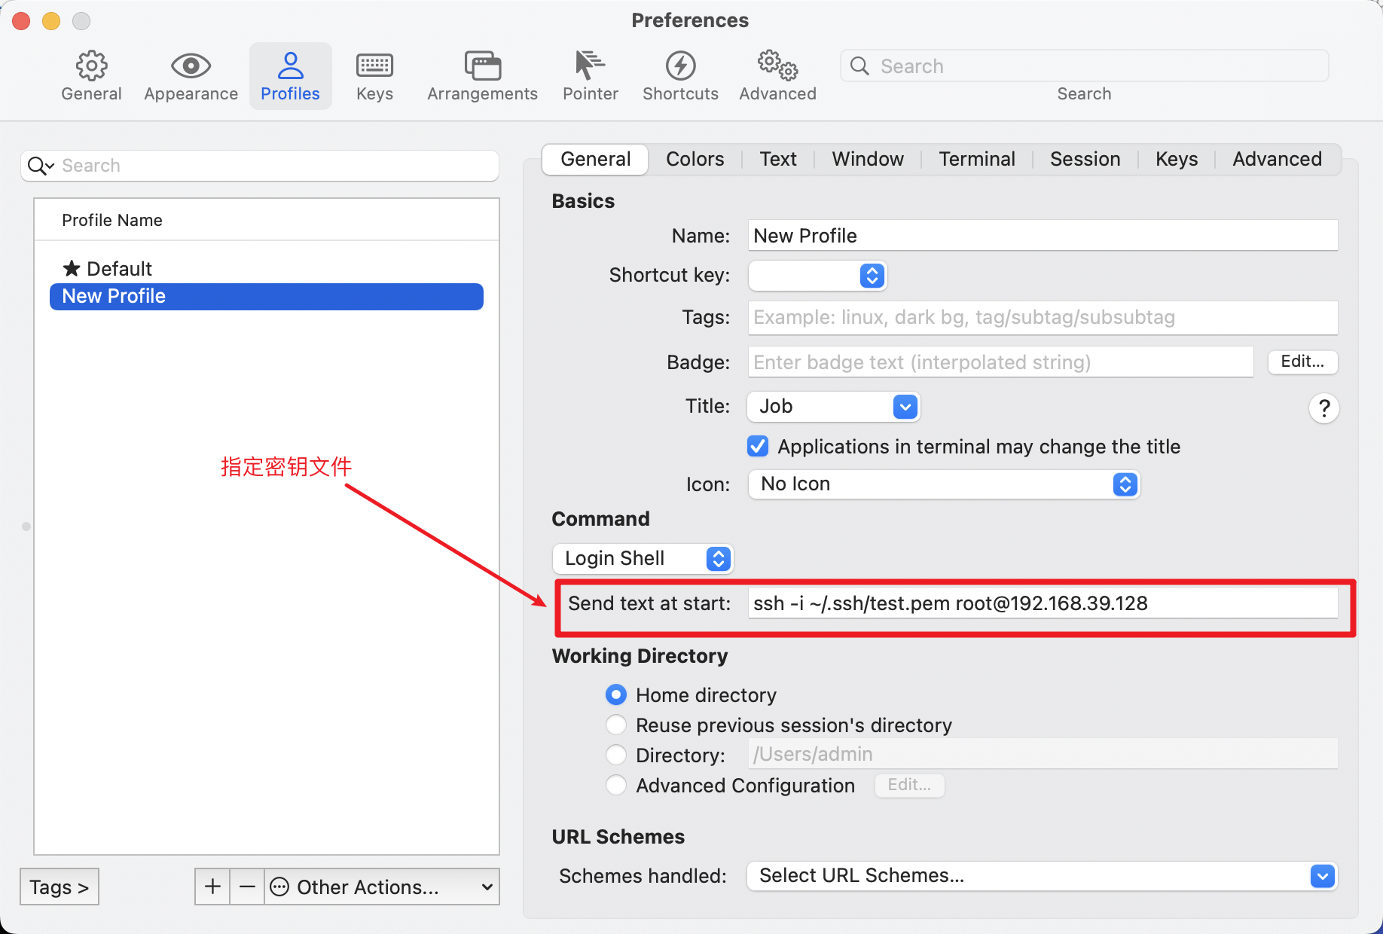The height and width of the screenshot is (934, 1383).
Task: Close the Preferences window
Action: coord(22,21)
